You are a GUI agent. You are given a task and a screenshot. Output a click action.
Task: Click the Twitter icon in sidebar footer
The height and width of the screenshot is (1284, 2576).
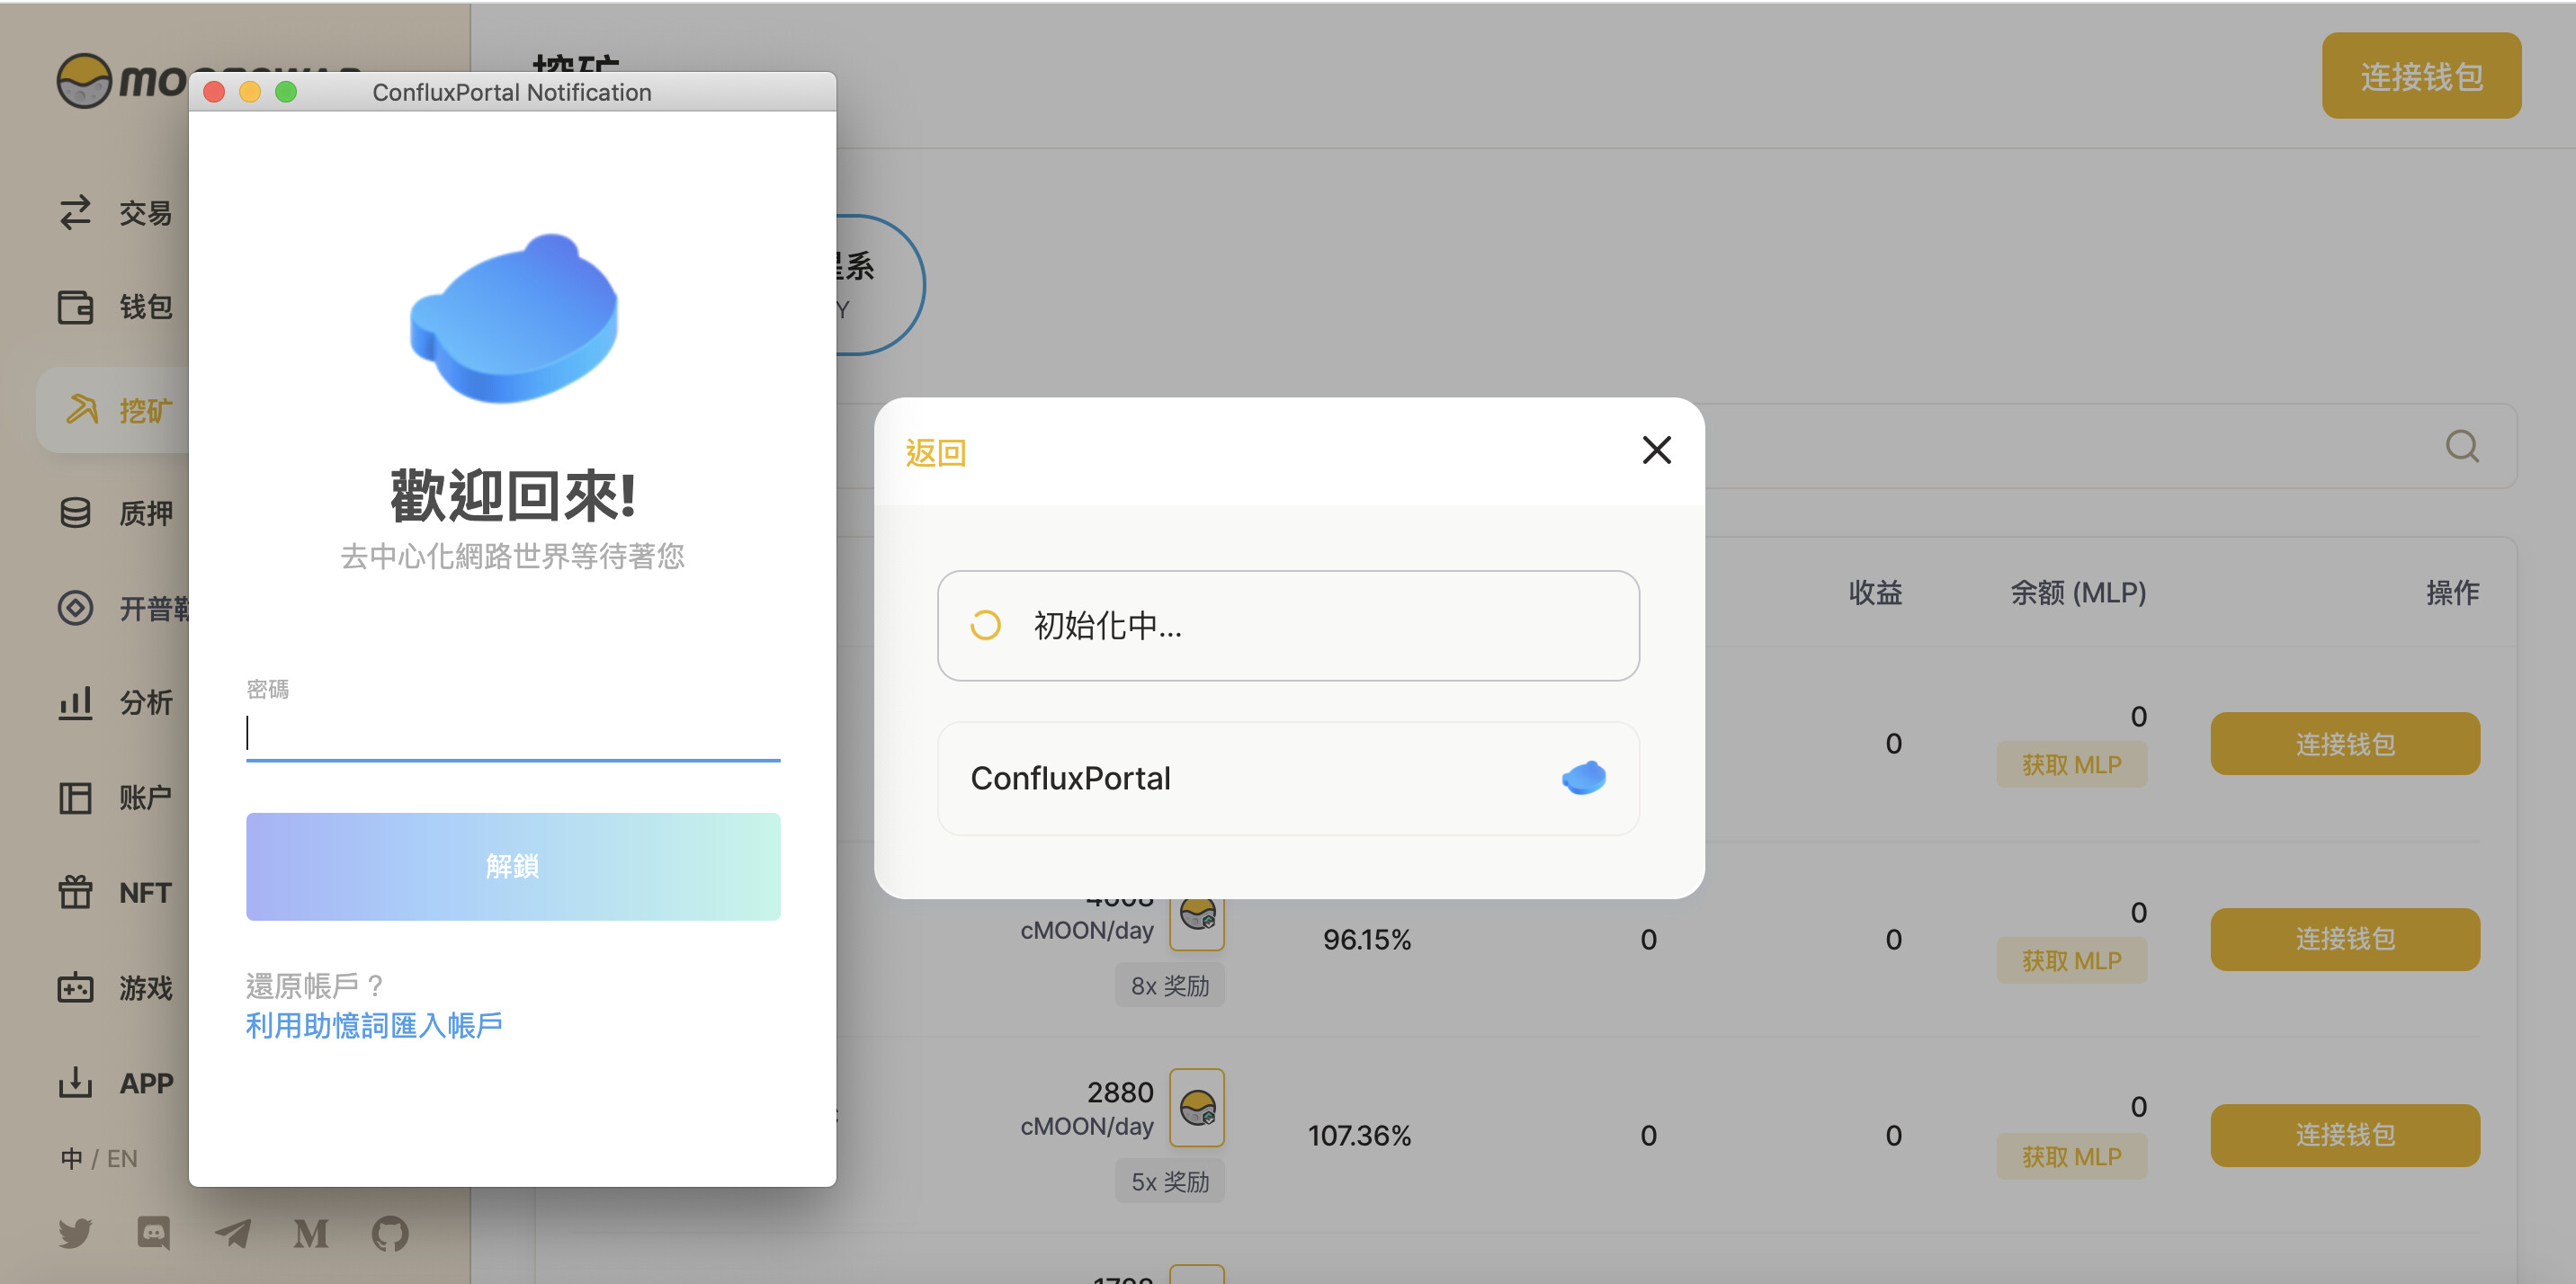[75, 1233]
